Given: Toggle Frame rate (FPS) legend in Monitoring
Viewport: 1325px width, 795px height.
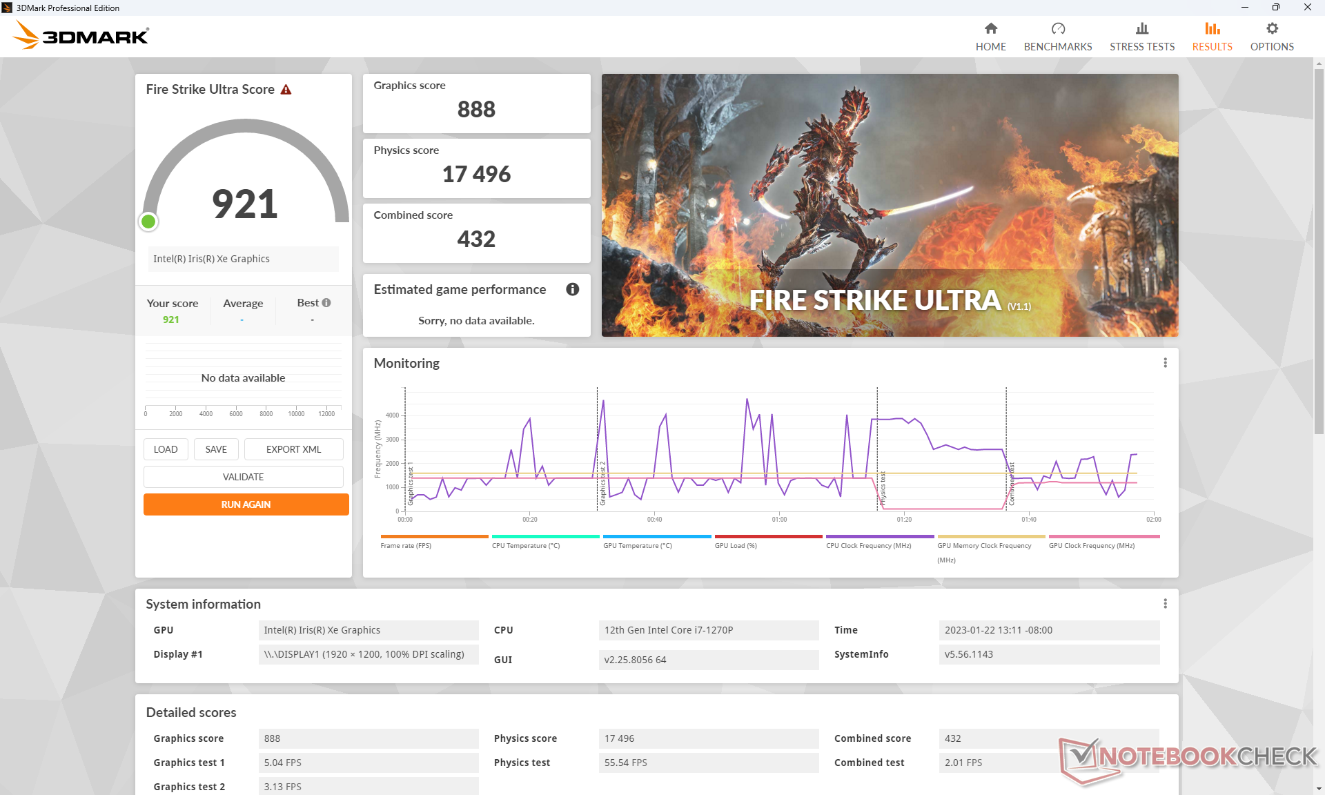Looking at the screenshot, I should coord(406,545).
